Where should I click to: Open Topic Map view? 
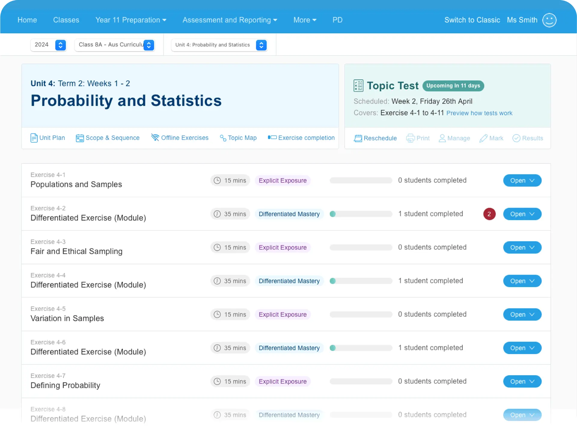click(x=238, y=138)
